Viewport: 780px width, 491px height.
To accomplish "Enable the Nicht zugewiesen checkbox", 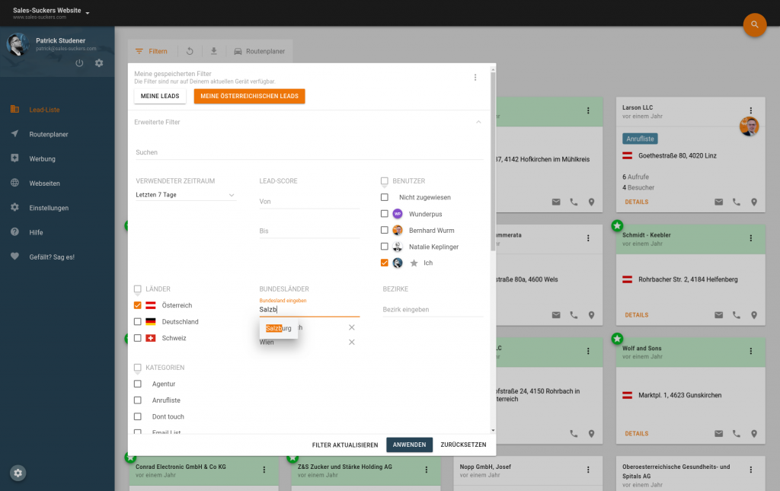I will [x=385, y=197].
